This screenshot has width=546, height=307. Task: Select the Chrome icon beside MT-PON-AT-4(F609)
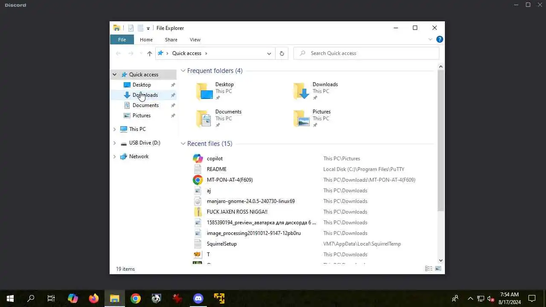[197, 180]
